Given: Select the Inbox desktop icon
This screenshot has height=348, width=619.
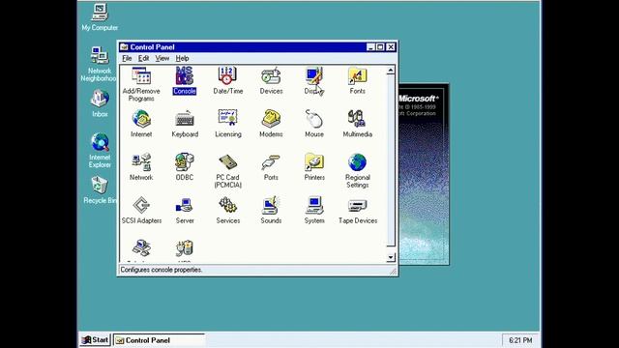Looking at the screenshot, I should (100, 103).
